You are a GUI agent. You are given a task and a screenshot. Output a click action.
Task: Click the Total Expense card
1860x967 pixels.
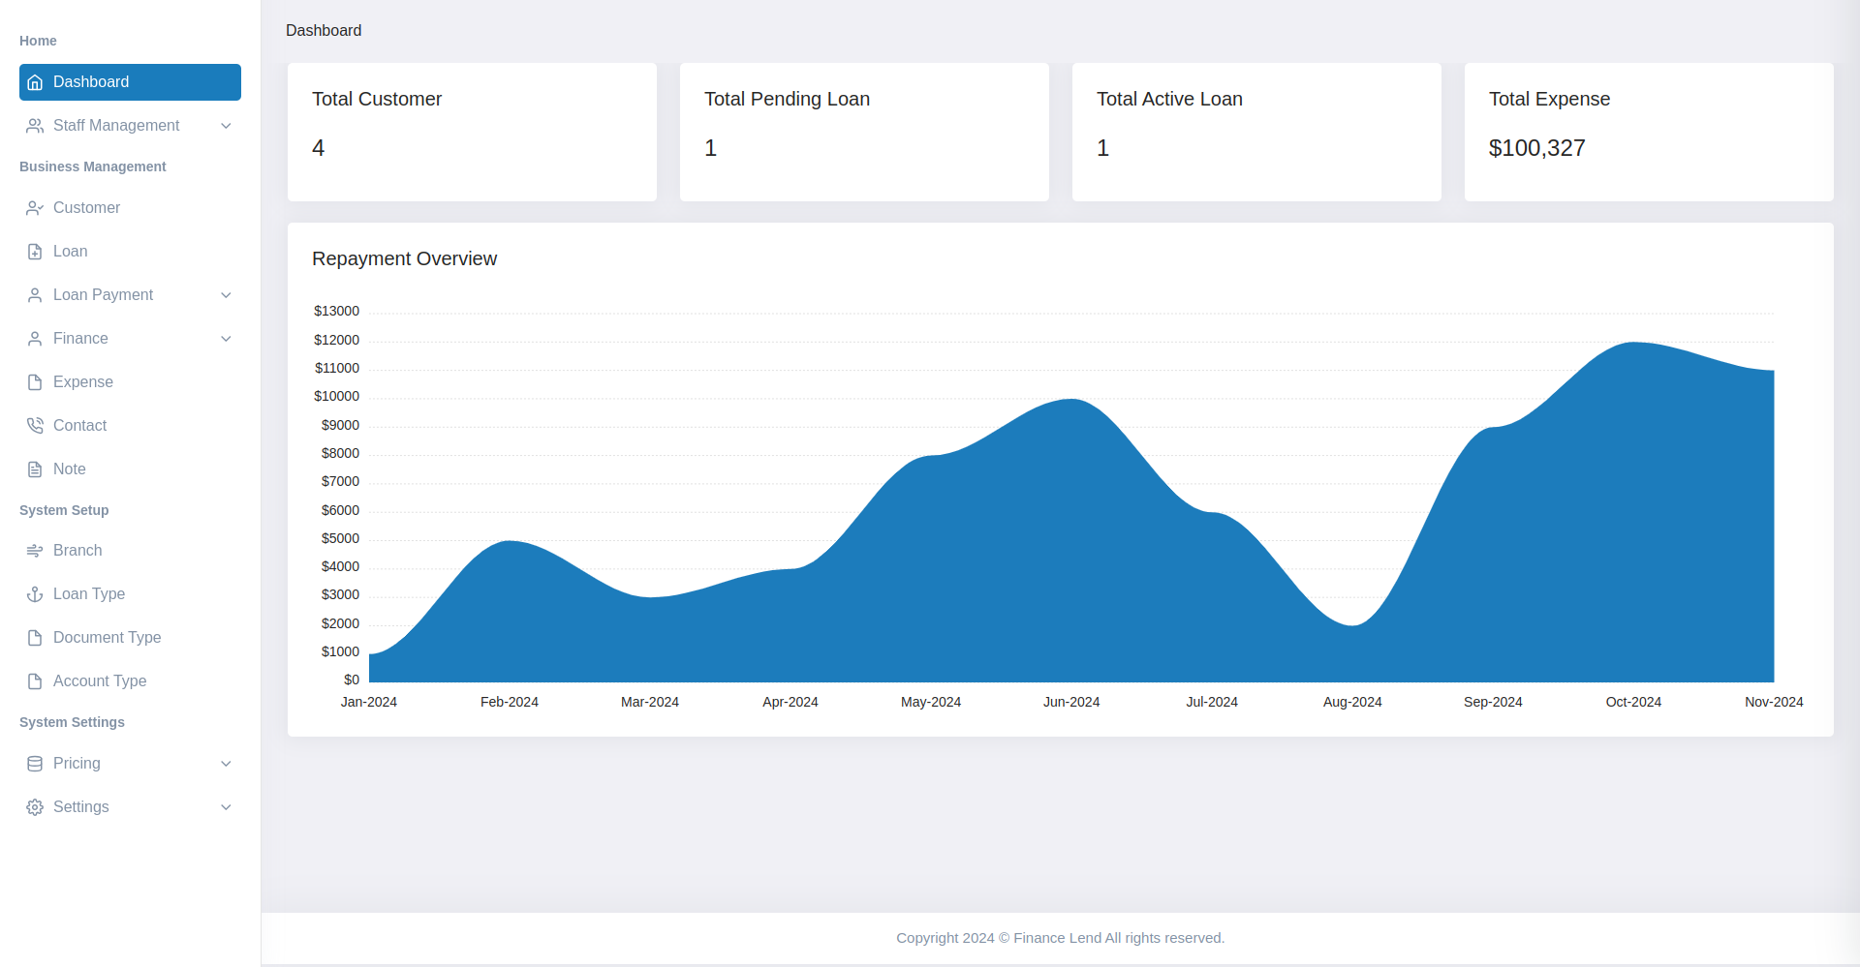click(1648, 132)
